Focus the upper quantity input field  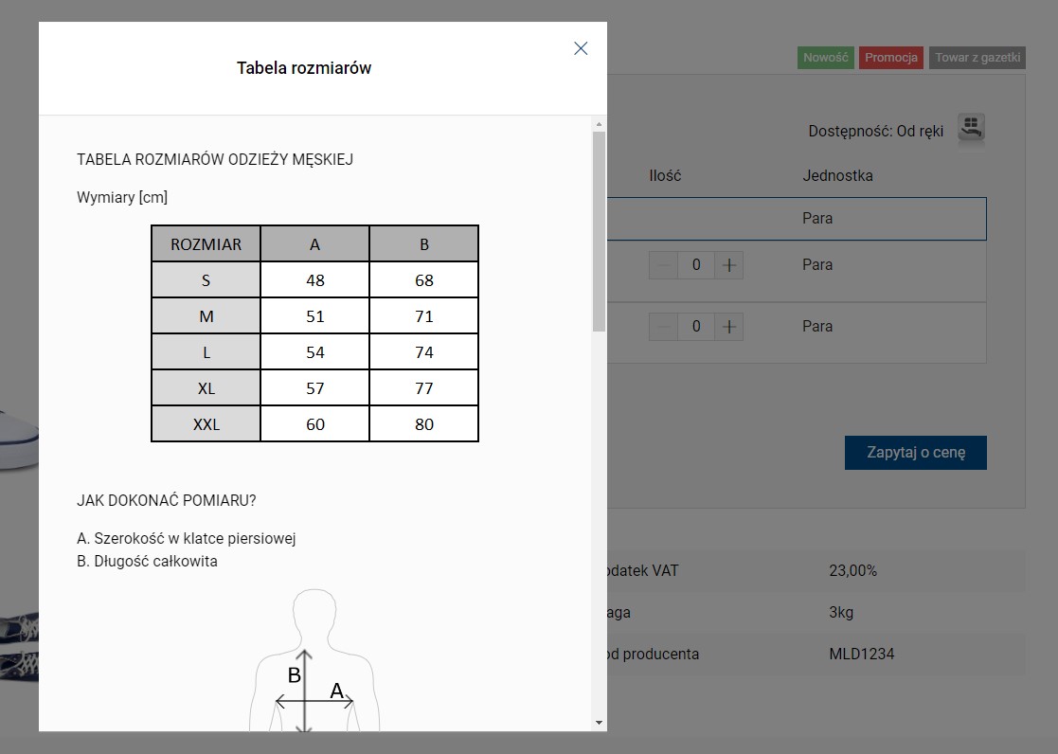[x=696, y=265]
